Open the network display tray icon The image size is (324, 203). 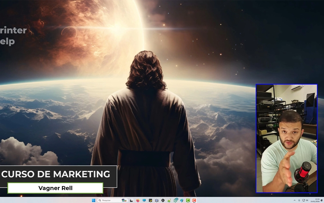point(303,200)
